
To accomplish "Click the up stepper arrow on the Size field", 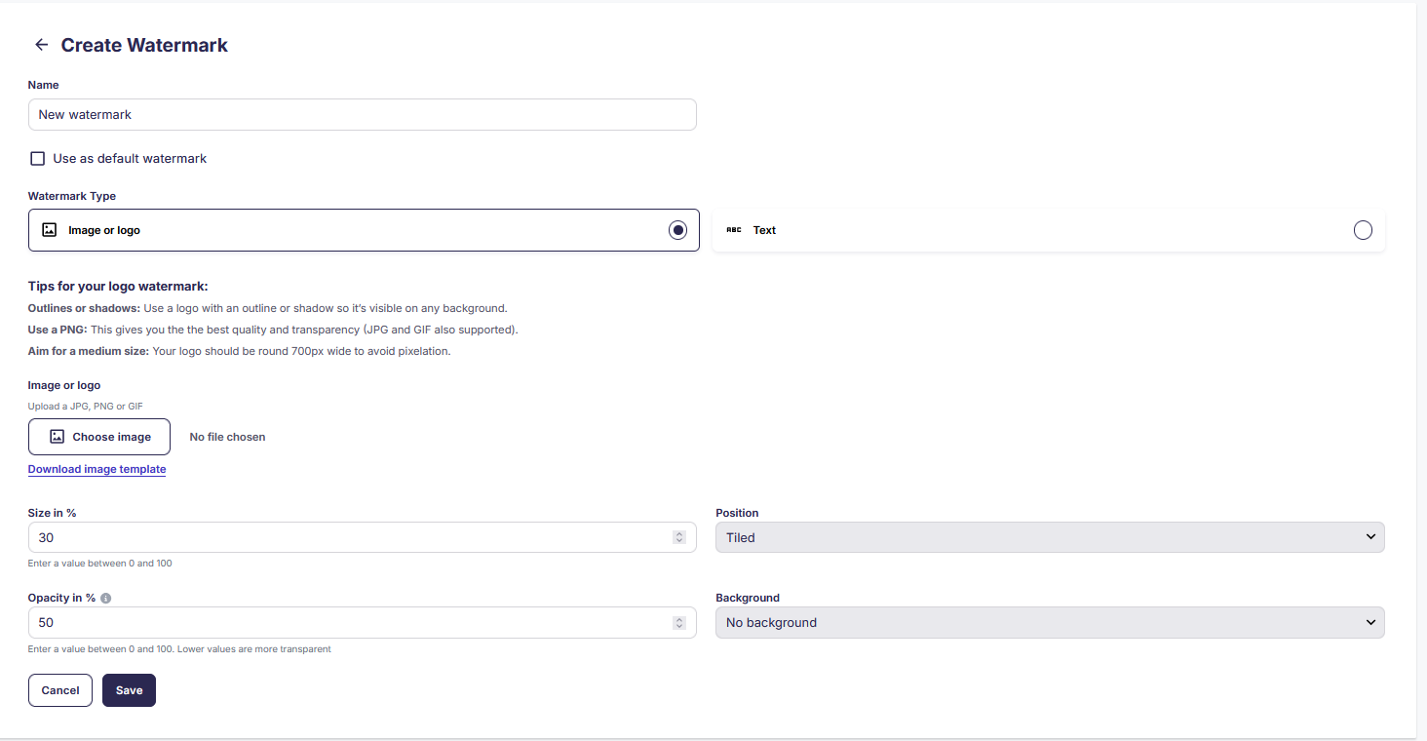I will tap(679, 532).
